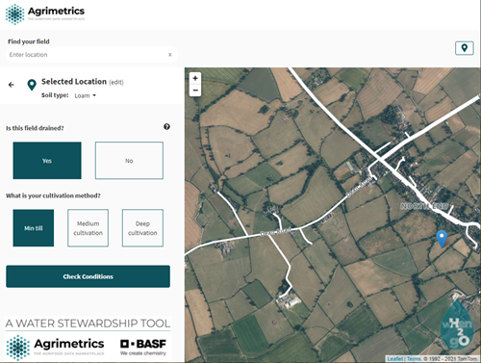
Task: Open the Leaflet attribution link
Action: click(x=395, y=359)
